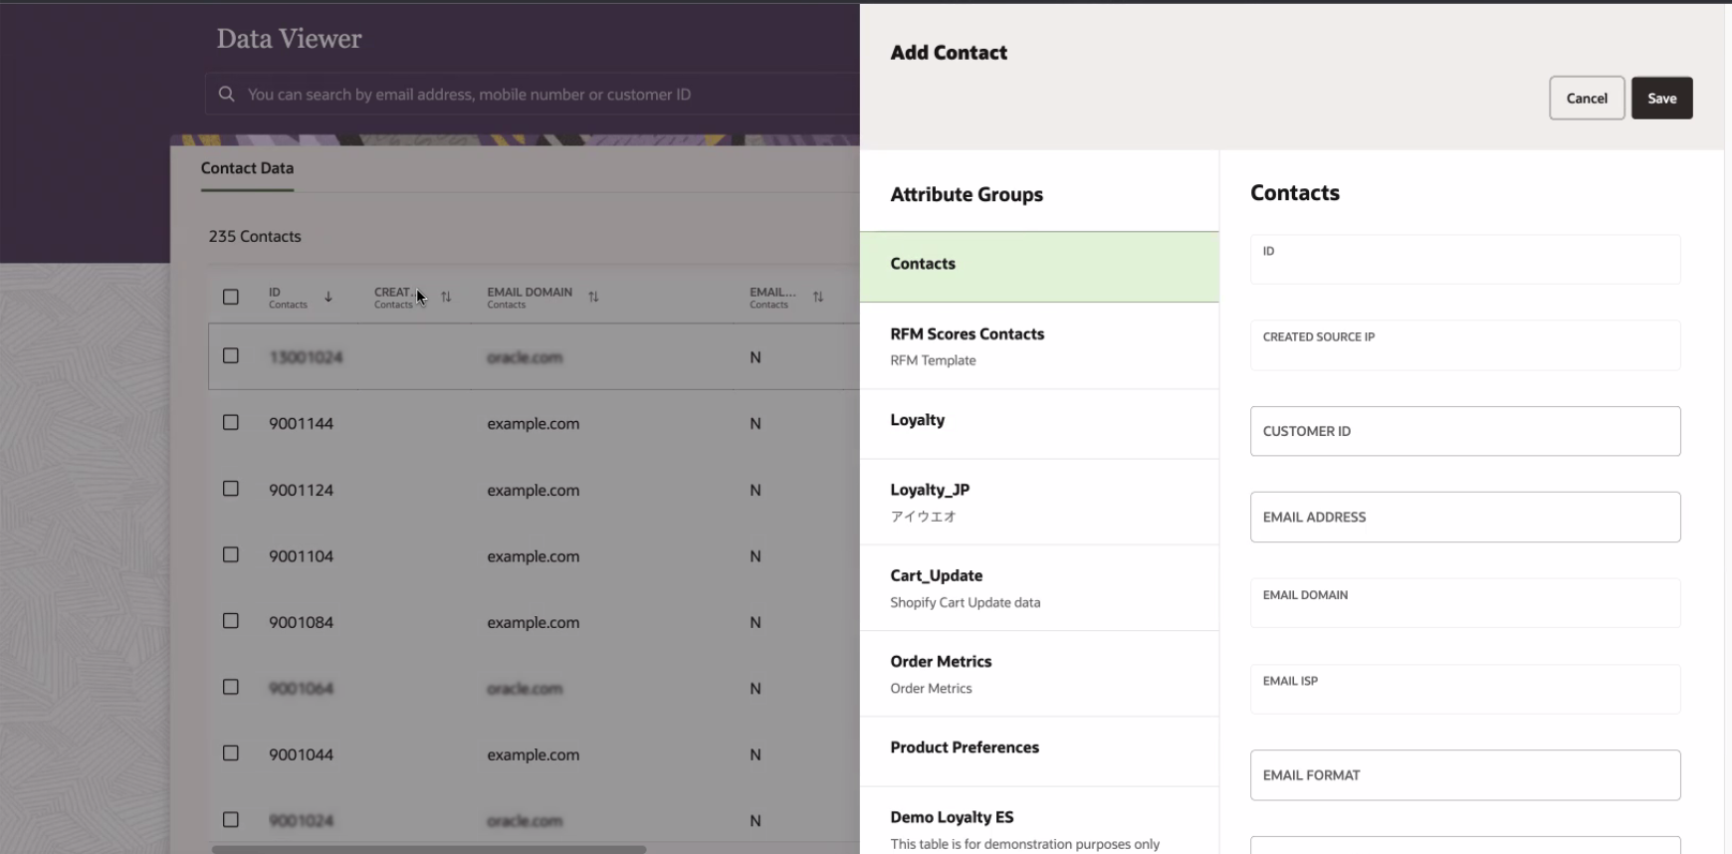The height and width of the screenshot is (854, 1732).
Task: Sort the Created column icon
Action: coord(446,297)
